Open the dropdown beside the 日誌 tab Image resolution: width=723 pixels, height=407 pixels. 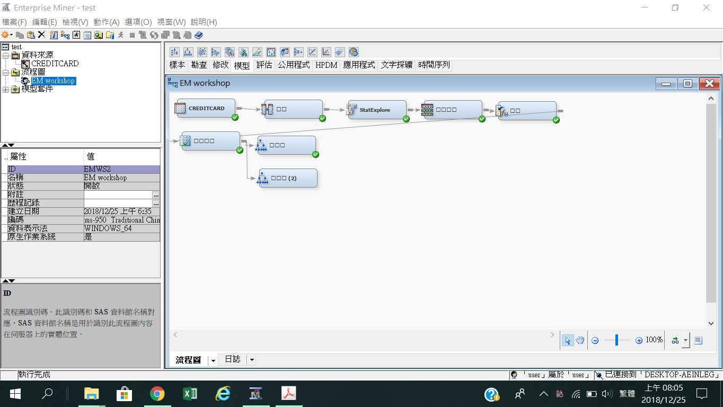[x=252, y=360]
